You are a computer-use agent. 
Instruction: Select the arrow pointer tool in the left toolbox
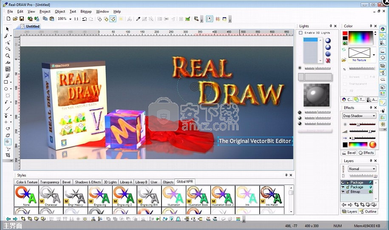click(8, 29)
